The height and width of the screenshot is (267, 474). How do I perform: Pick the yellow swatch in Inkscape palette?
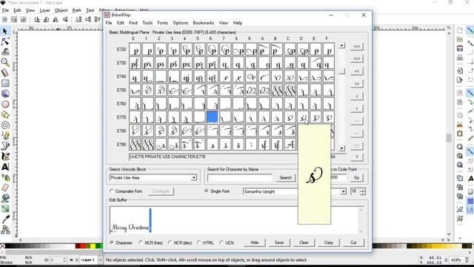[93, 246]
